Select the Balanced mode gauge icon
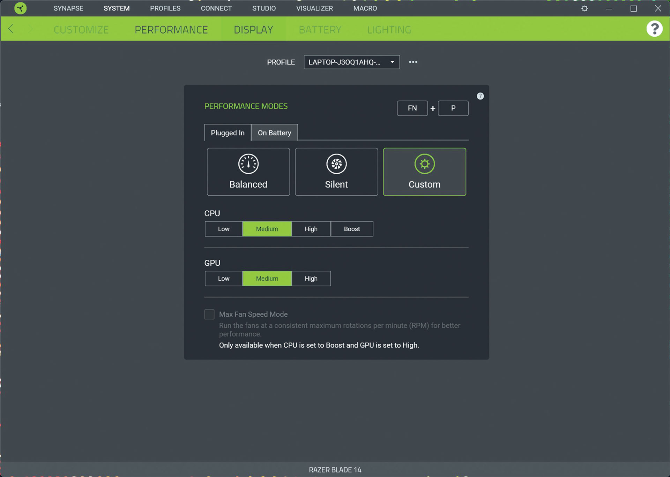This screenshot has height=477, width=670. pos(248,164)
